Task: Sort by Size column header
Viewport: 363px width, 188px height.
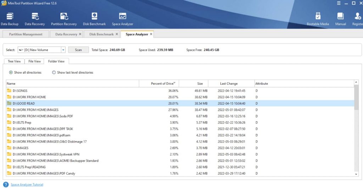Action: coord(194,83)
